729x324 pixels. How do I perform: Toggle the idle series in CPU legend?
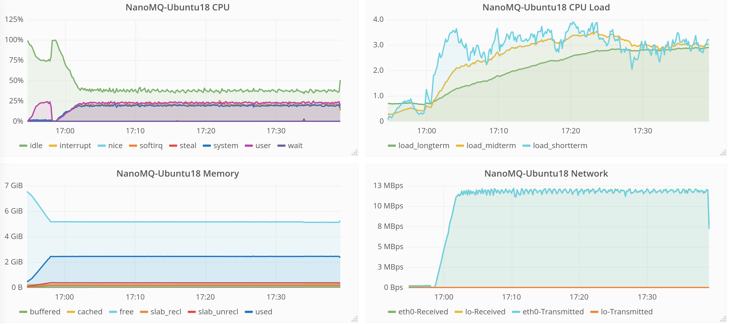coord(36,146)
